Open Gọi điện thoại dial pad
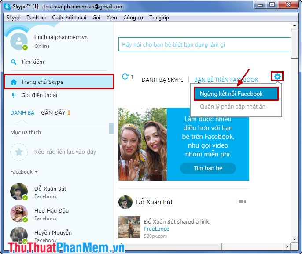This screenshot has height=254, width=302. point(39,95)
